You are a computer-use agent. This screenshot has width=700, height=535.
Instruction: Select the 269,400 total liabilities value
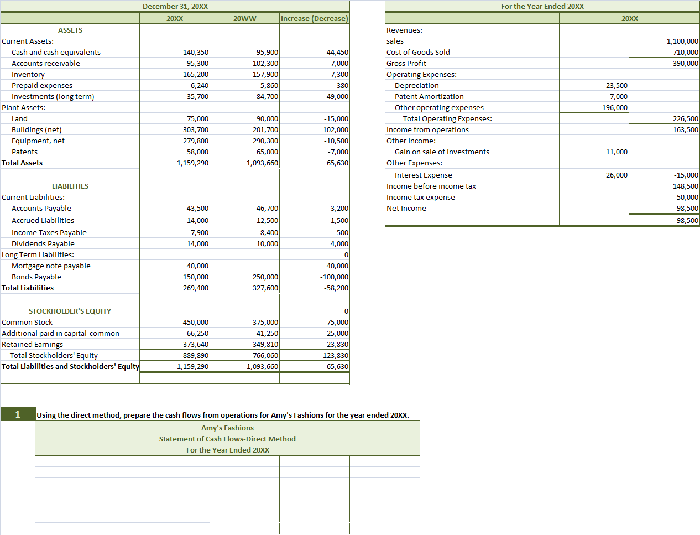(196, 288)
